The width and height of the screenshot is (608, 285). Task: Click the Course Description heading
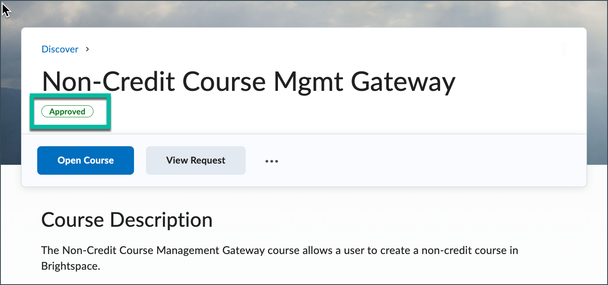127,220
